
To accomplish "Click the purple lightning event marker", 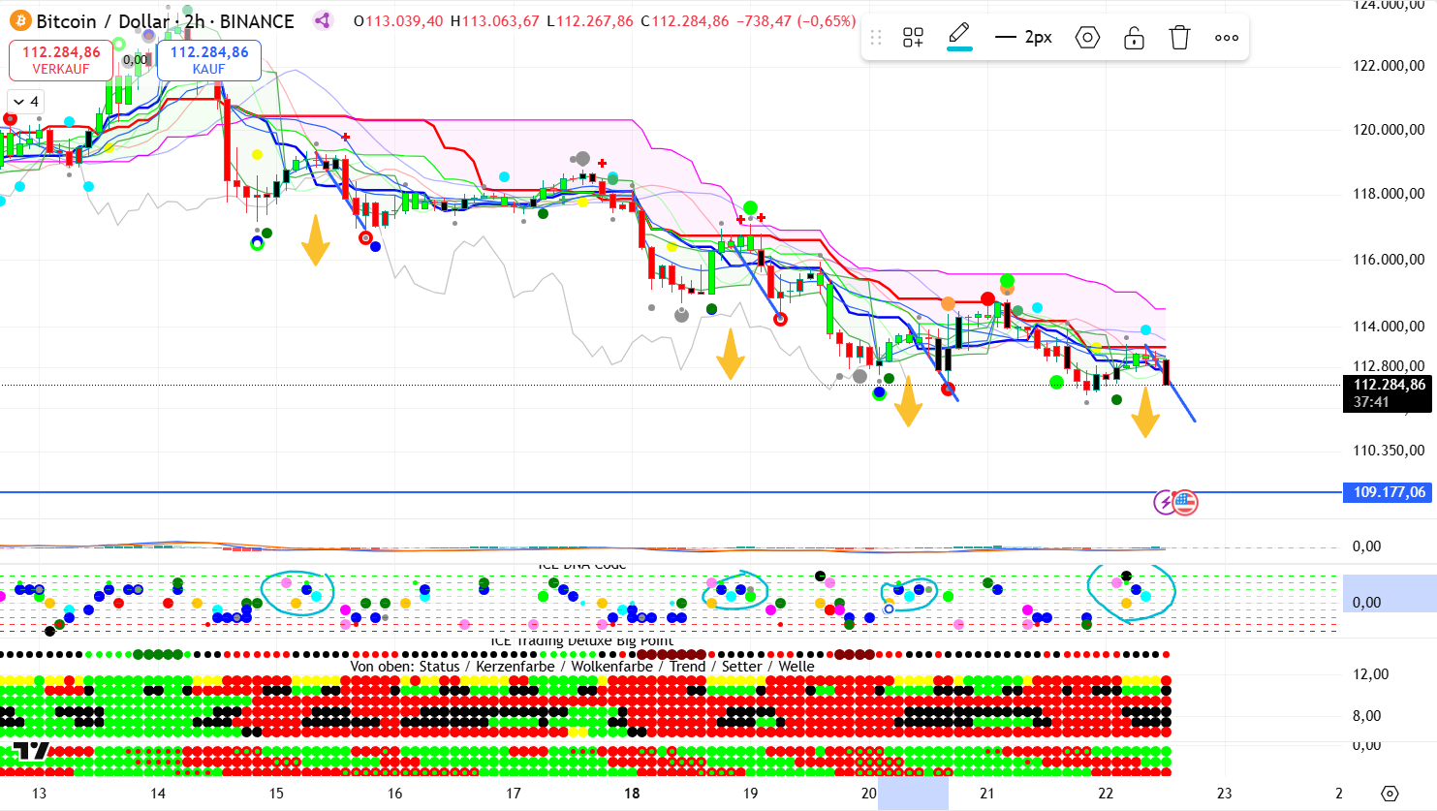I will (1164, 502).
